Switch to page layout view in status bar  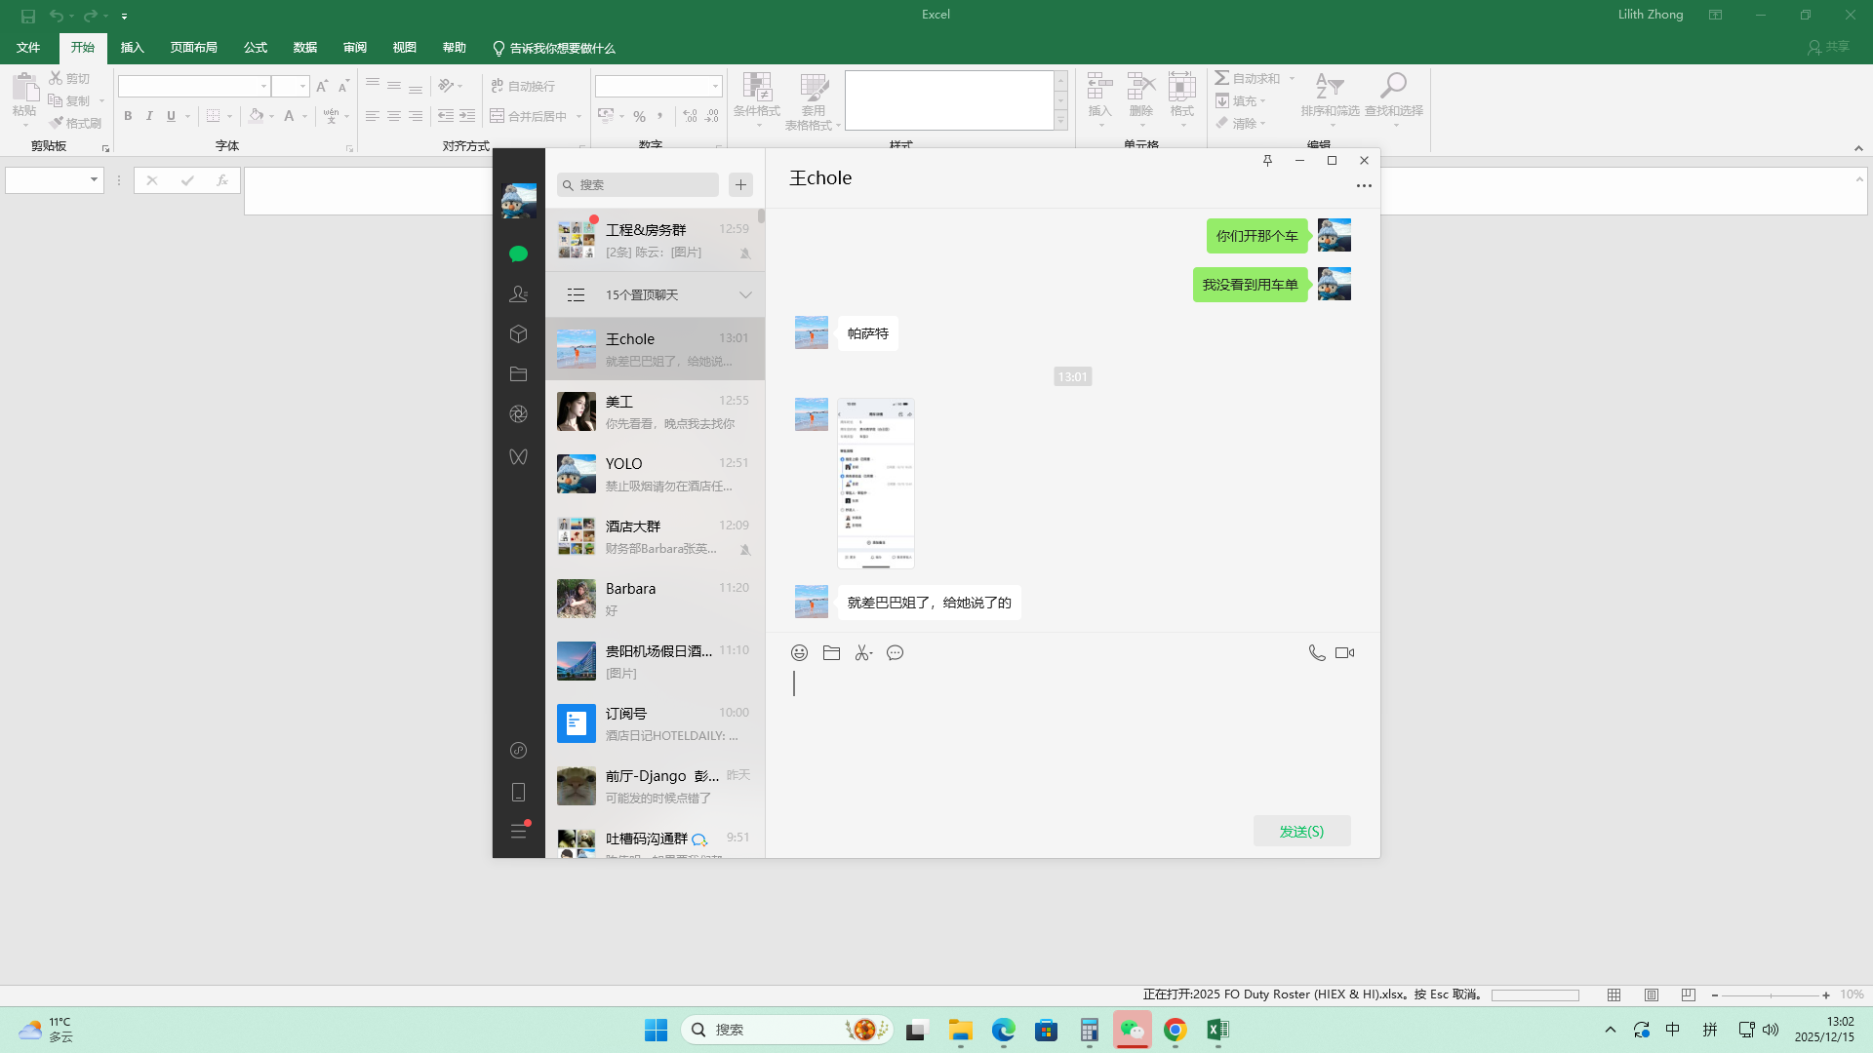click(x=1652, y=994)
